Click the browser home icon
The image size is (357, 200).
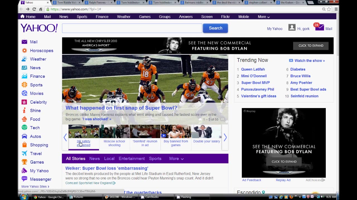coord(41,9)
